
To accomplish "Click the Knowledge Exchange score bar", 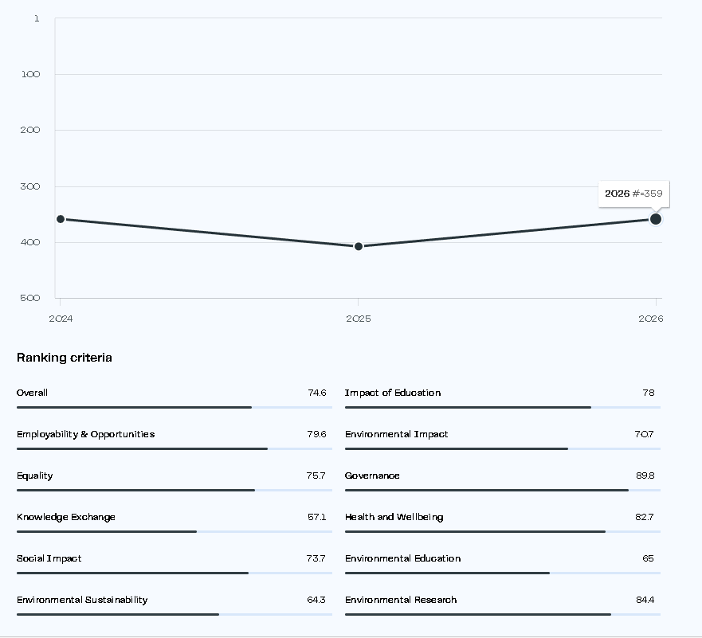I will (175, 531).
